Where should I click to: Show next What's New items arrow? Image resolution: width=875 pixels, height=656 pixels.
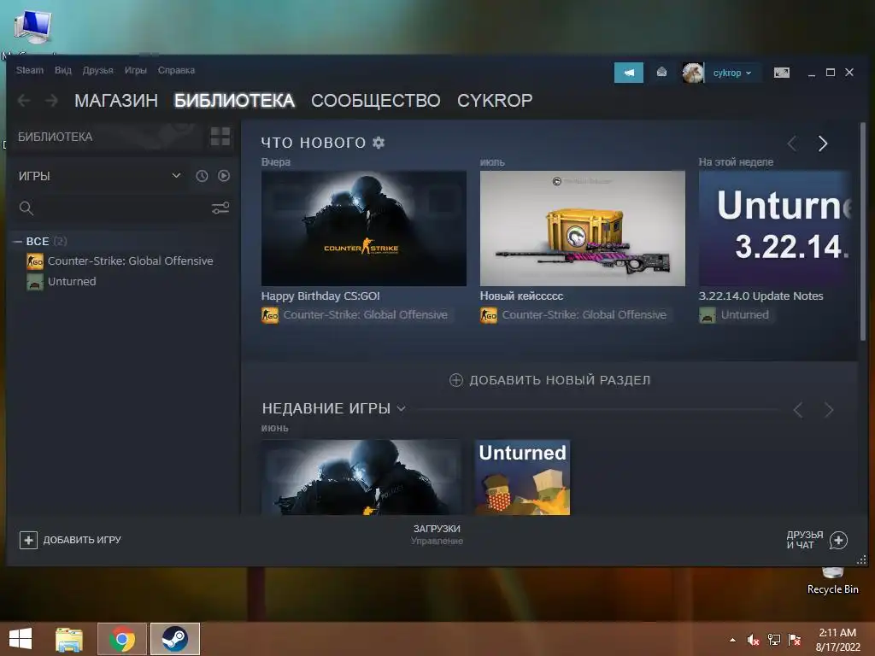[x=823, y=143]
